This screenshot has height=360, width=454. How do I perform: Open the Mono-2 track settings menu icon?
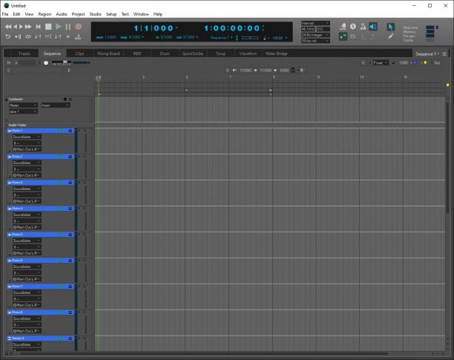click(x=70, y=157)
